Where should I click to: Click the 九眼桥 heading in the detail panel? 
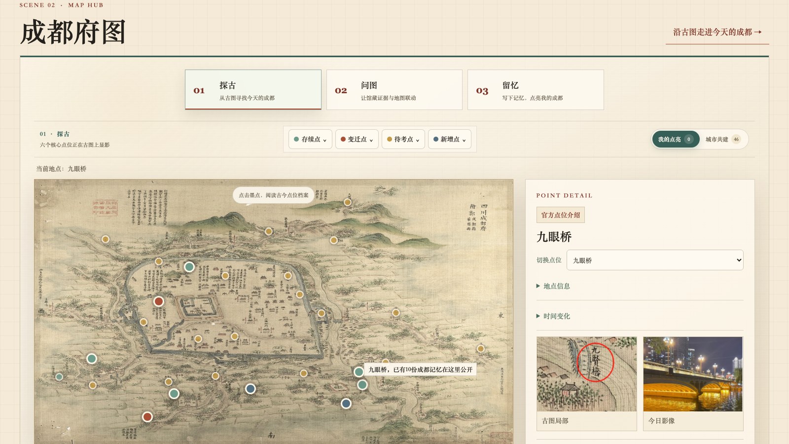[x=554, y=237]
